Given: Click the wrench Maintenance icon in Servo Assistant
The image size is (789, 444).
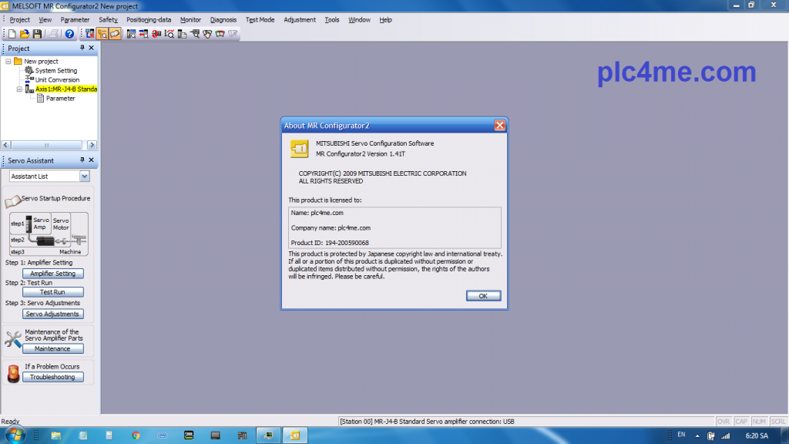Looking at the screenshot, I should coord(13,339).
